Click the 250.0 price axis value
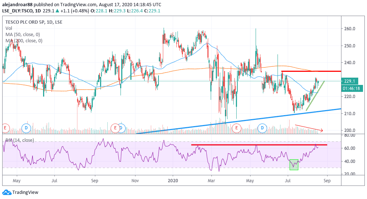 349,46
